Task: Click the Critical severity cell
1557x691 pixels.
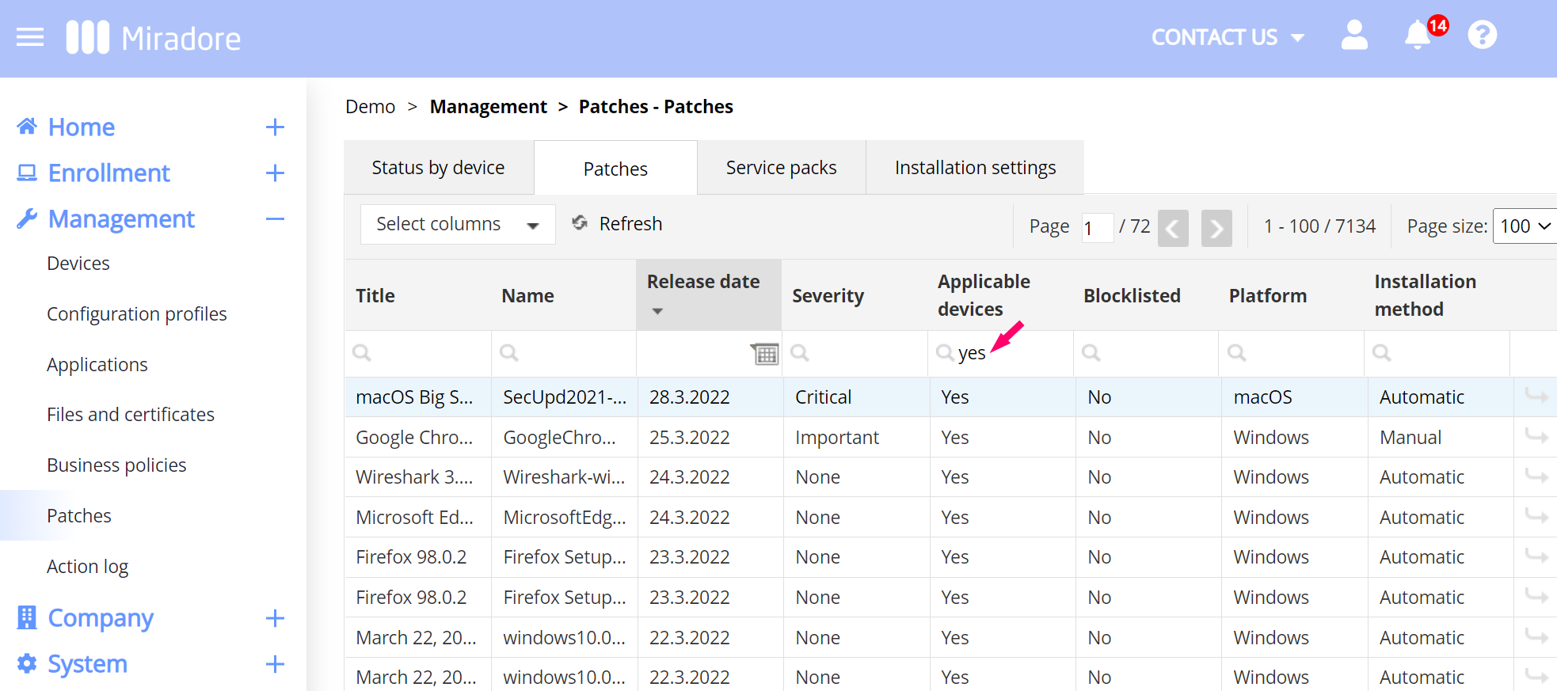Action: tap(823, 397)
